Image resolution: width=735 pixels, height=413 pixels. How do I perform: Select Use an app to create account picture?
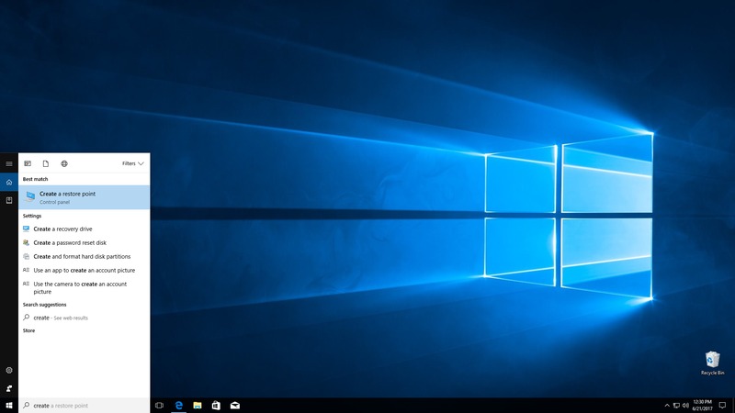click(x=83, y=270)
